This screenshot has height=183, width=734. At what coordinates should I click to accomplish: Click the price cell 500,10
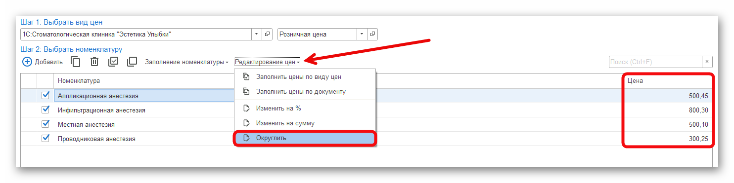(668, 124)
